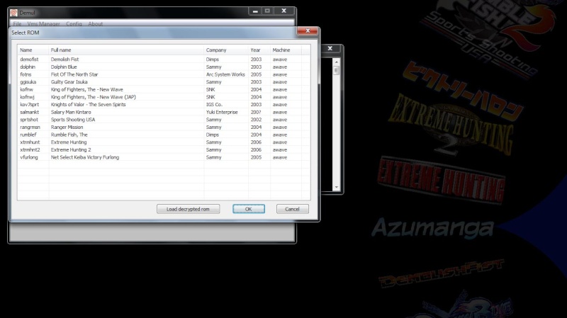Screen dimensions: 567x318
Task: Select the kofnw ROM row
Action: click(164, 90)
